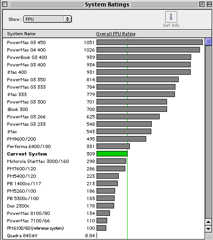
Task: Click the PowerMac G3 450 rating bar
Action: coord(149,42)
